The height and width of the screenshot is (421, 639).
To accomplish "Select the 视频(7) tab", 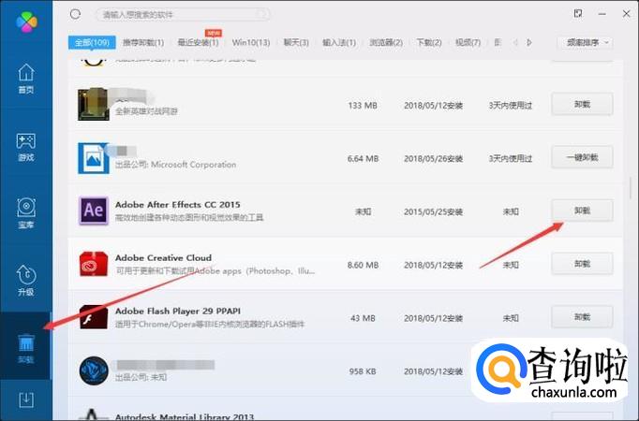I will 468,42.
